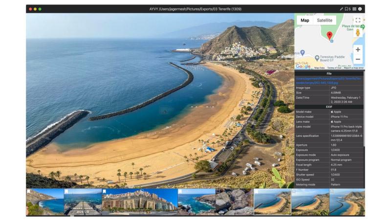Click the iPhone 11 Pro device model value
The height and width of the screenshot is (220, 391).
pos(339,117)
